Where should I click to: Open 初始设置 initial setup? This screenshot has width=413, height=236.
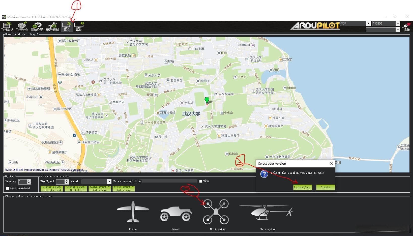click(x=37, y=26)
